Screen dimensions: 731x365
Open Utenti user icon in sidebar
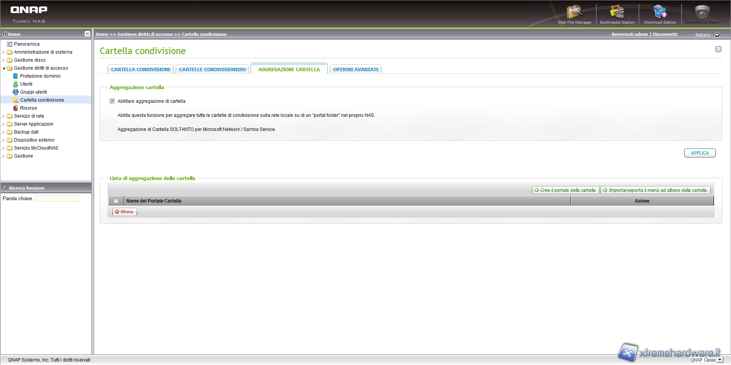point(16,84)
